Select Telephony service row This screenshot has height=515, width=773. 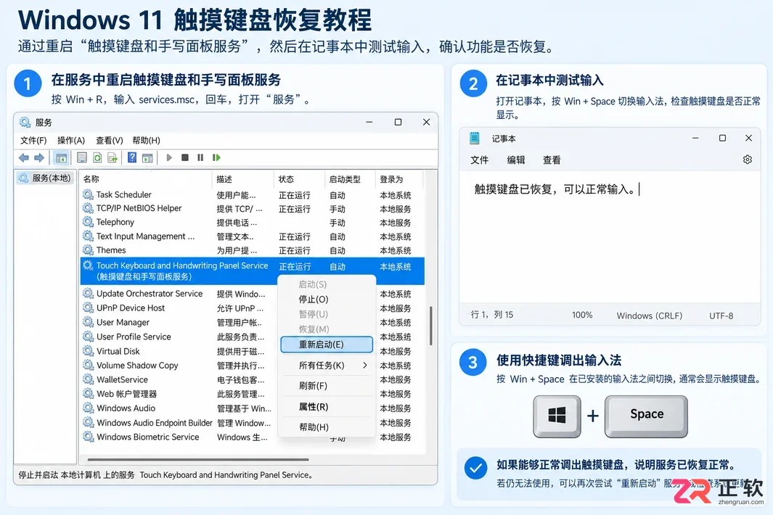[253, 222]
